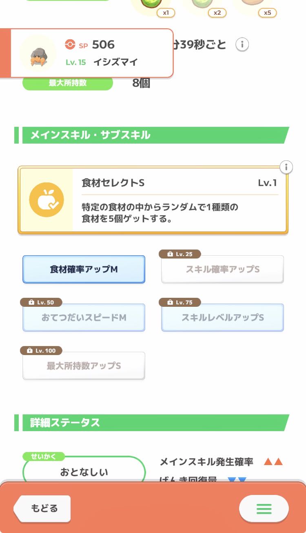The height and width of the screenshot is (533, 306).
Task: Tap the info icon on the main skill card
Action: [286, 167]
